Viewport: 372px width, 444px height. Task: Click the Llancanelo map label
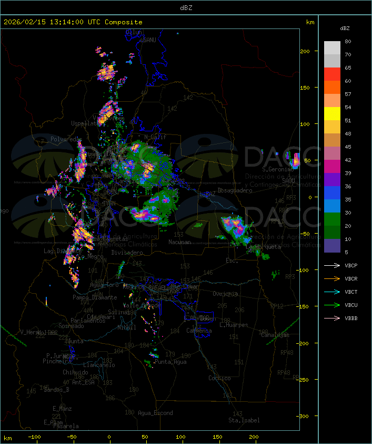point(99,365)
